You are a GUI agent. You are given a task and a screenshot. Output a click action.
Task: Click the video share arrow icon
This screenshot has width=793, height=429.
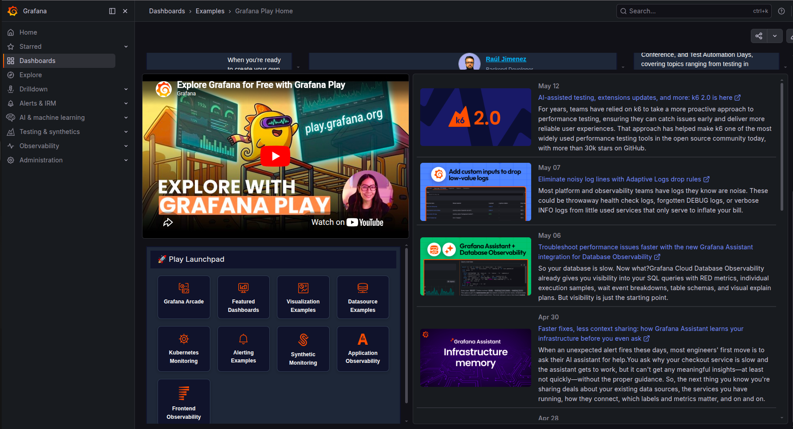168,222
